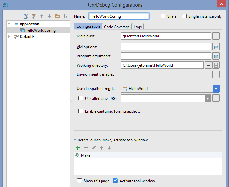Enable Use alternative JRE
Image resolution: width=229 pixels, height=187 pixels.
click(x=81, y=98)
